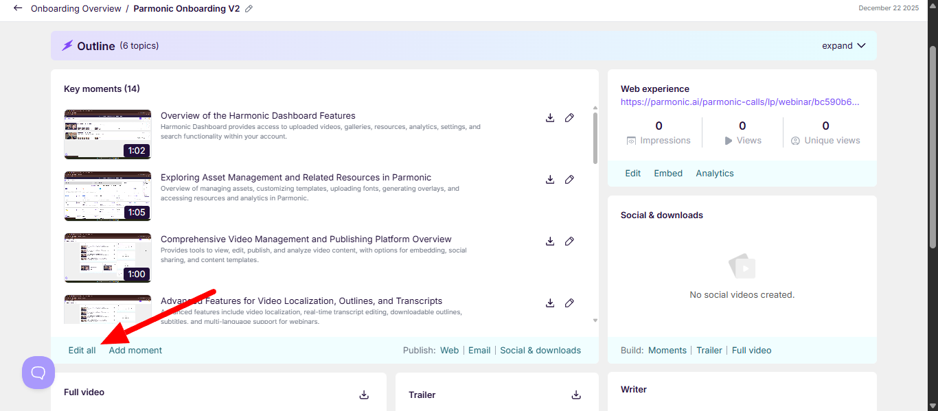Edit the Advanced Features for Video Localization moment
938x411 pixels.
click(x=569, y=303)
